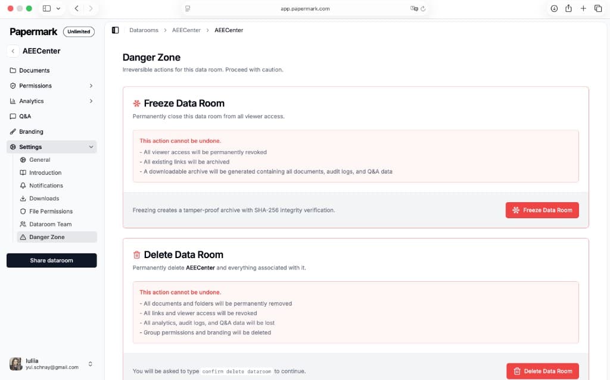
Task: Click the General gear icon
Action: click(23, 160)
